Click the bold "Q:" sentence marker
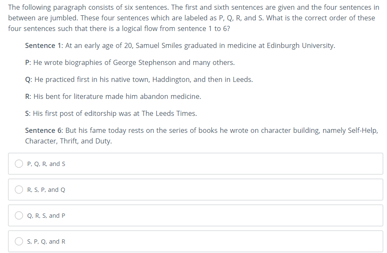This screenshot has height=253, width=387. click(x=28, y=80)
